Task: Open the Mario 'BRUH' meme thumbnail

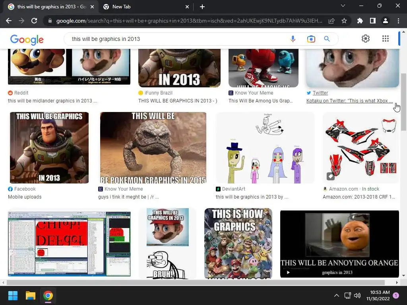Action: (167, 243)
